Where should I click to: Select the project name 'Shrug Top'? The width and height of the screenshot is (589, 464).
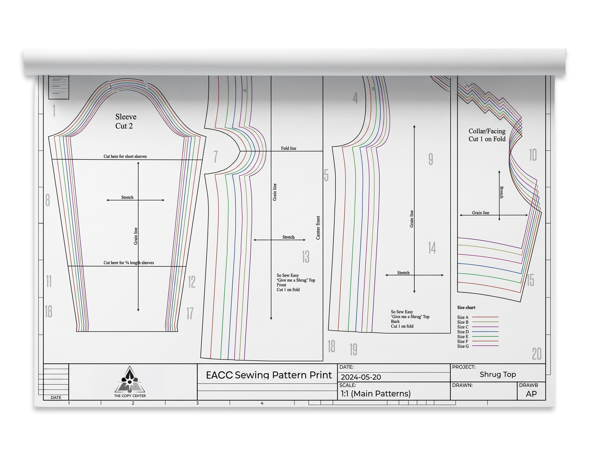pos(498,374)
